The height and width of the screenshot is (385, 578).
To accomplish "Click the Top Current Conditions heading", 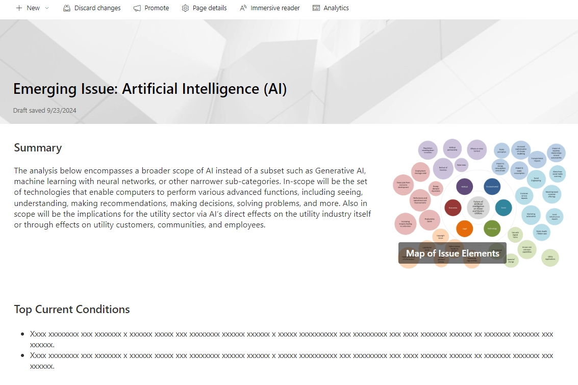I will click(72, 309).
